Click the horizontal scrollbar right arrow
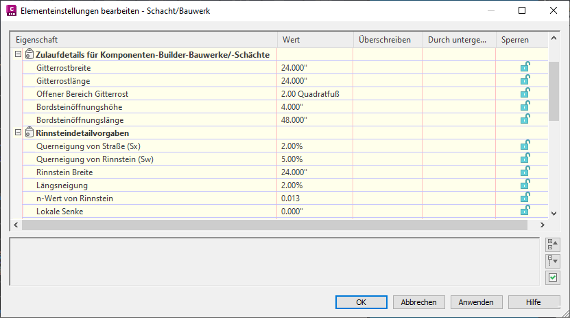This screenshot has height=318, width=570. 543,225
